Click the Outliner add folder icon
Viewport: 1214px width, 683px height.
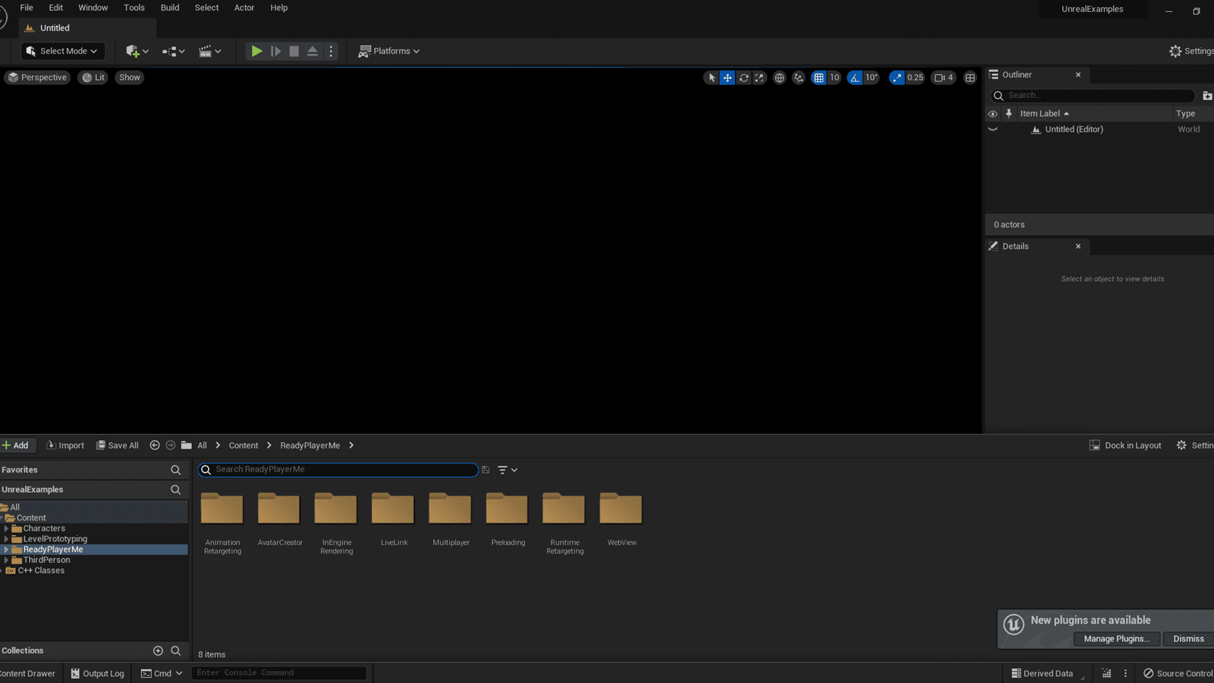[x=1207, y=95]
